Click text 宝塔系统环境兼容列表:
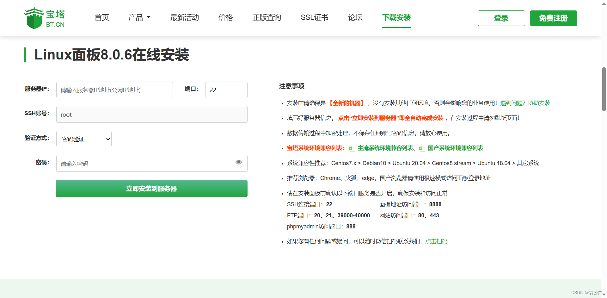 316,148
